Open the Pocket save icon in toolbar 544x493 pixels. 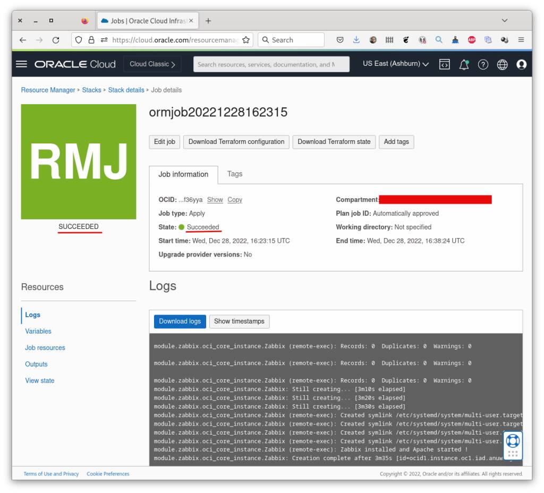click(340, 40)
